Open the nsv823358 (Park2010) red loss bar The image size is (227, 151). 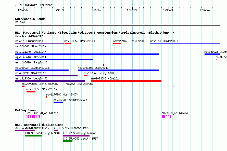(31, 92)
